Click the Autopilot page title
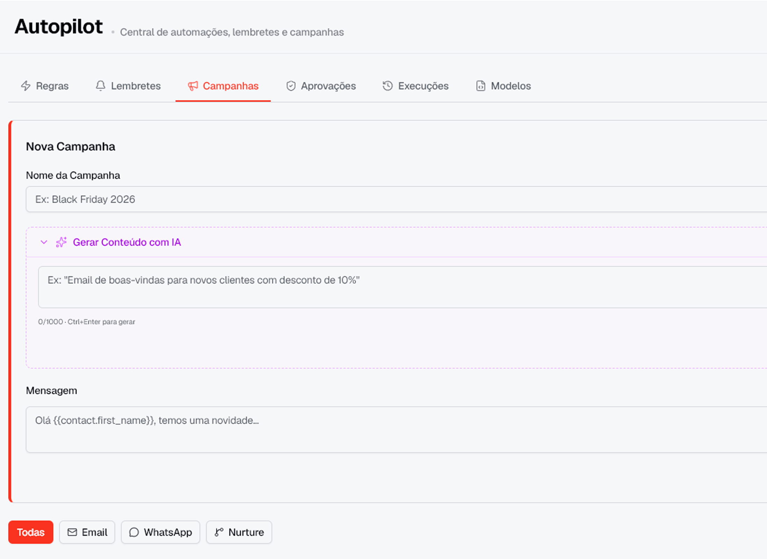767x559 pixels. pos(59,27)
